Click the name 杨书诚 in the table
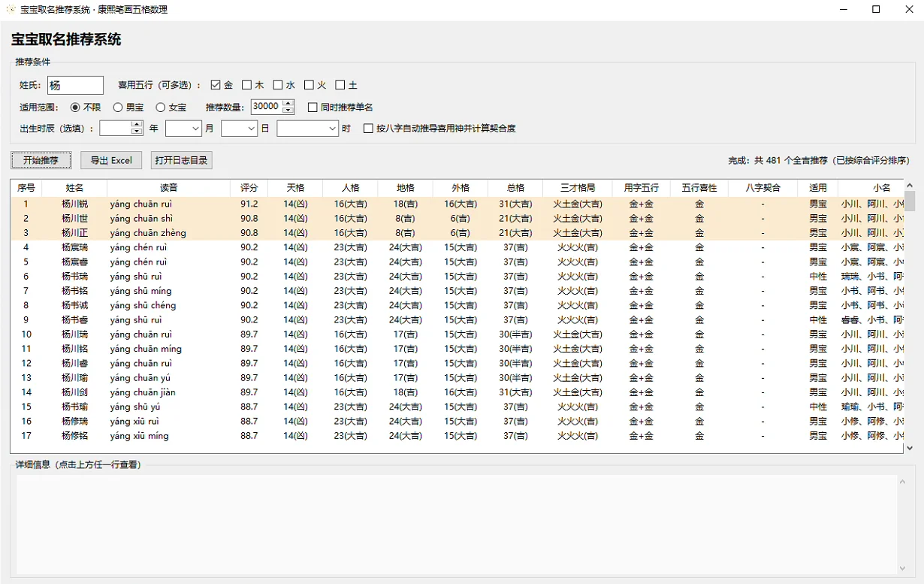924x584 pixels. (x=74, y=305)
